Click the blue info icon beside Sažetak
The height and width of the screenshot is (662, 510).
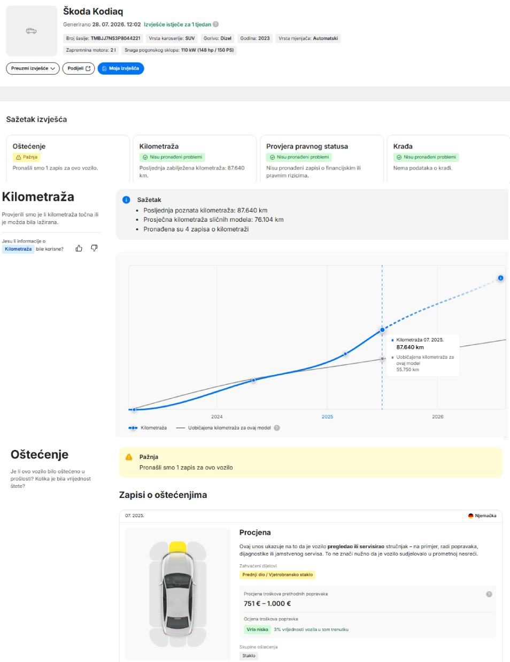click(x=127, y=200)
